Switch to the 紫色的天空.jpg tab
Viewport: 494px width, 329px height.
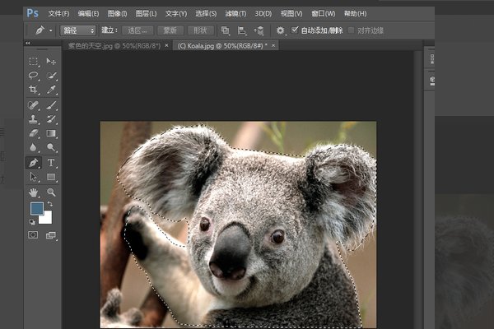click(x=113, y=46)
